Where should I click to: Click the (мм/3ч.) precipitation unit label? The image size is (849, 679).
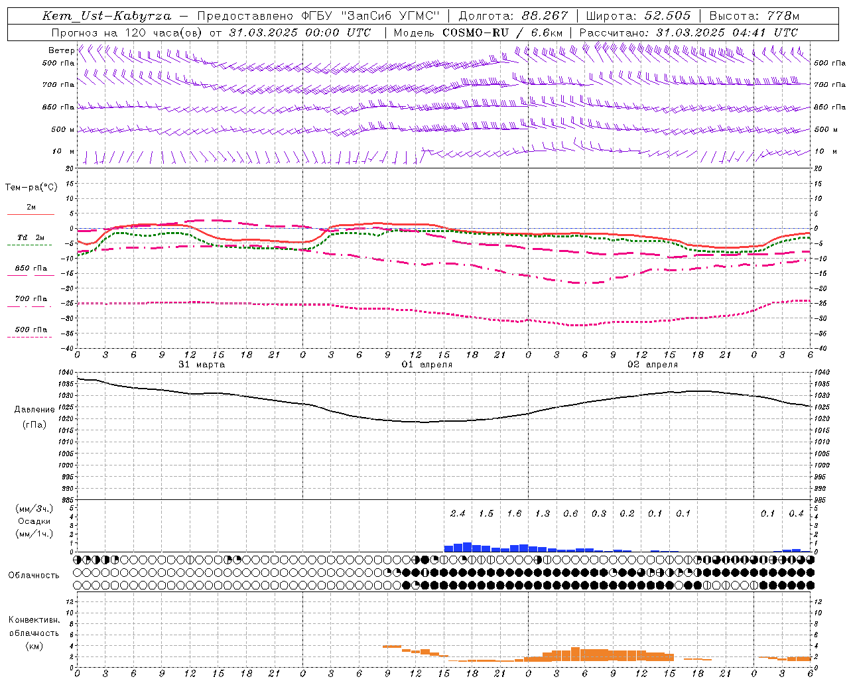point(34,509)
